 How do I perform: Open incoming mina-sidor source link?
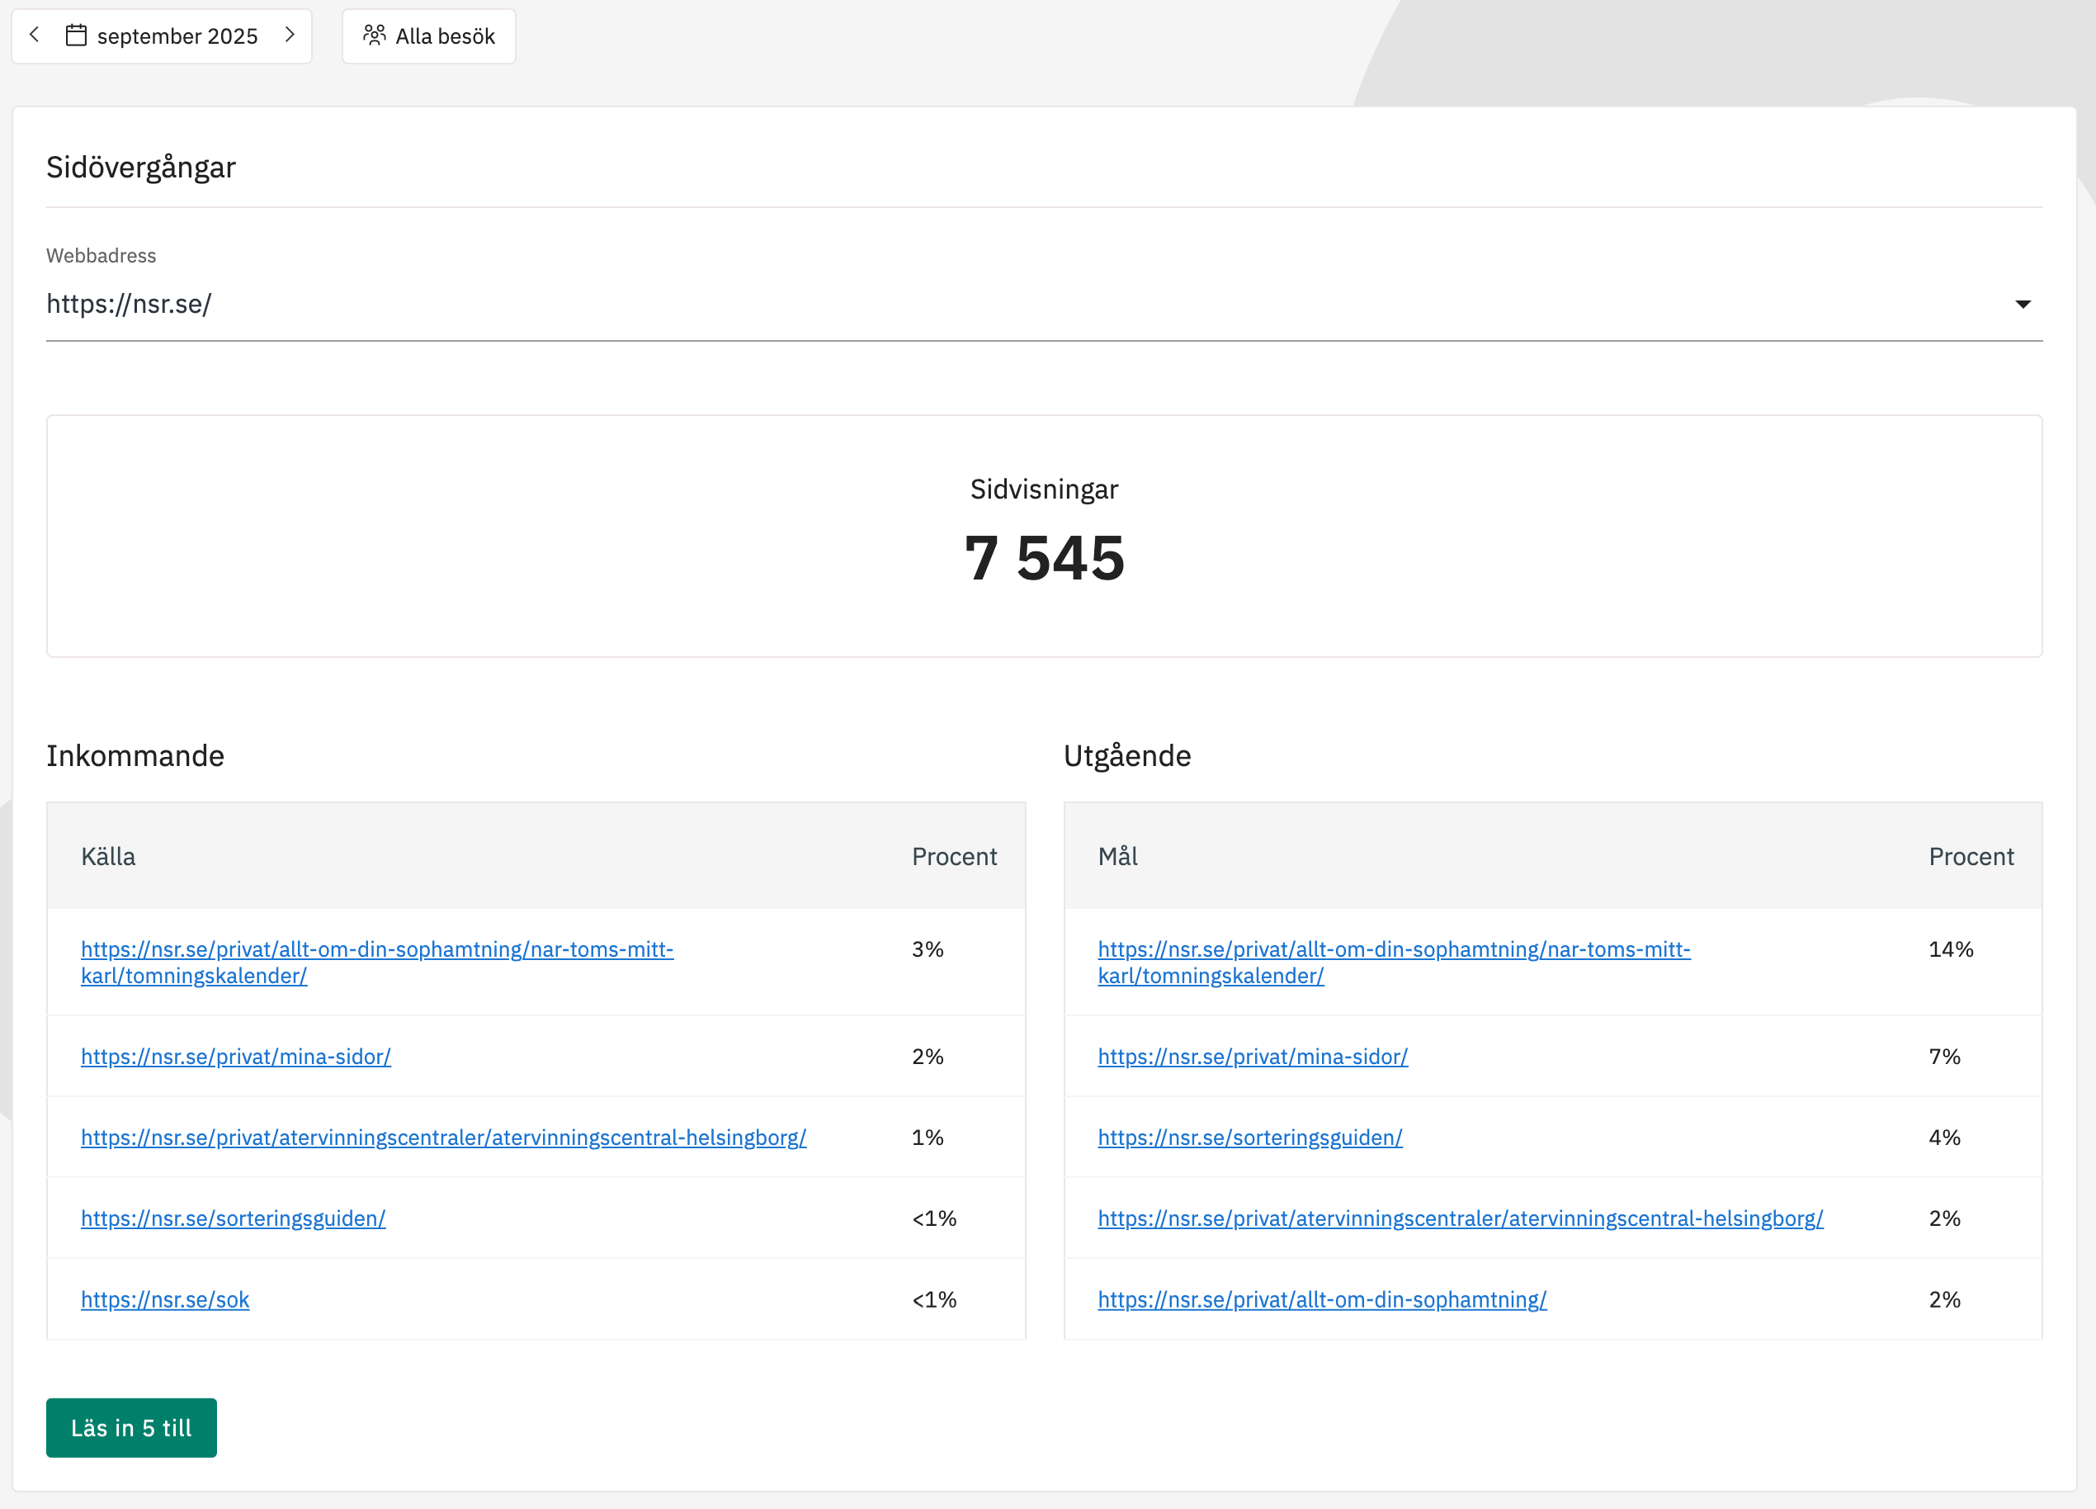236,1056
